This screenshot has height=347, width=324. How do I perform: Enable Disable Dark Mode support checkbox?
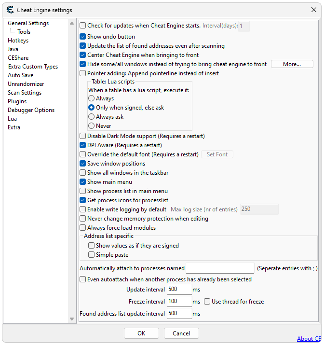click(82, 136)
